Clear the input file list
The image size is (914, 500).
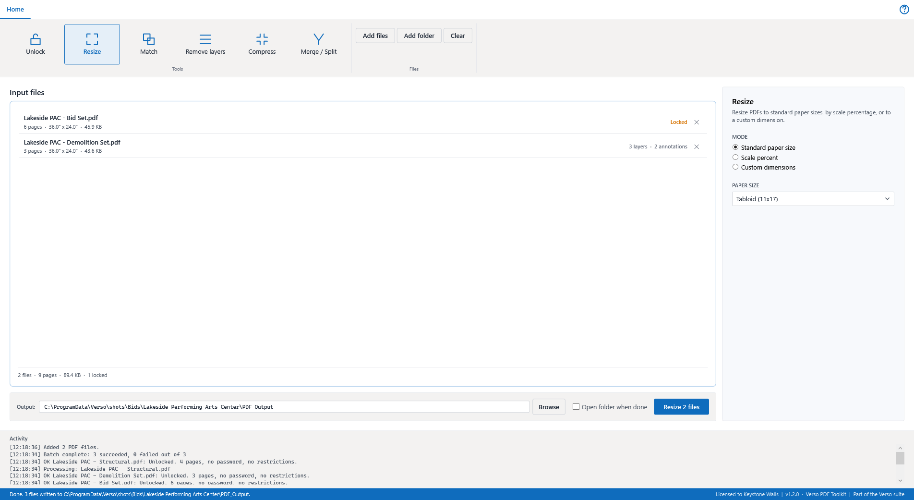pos(458,36)
